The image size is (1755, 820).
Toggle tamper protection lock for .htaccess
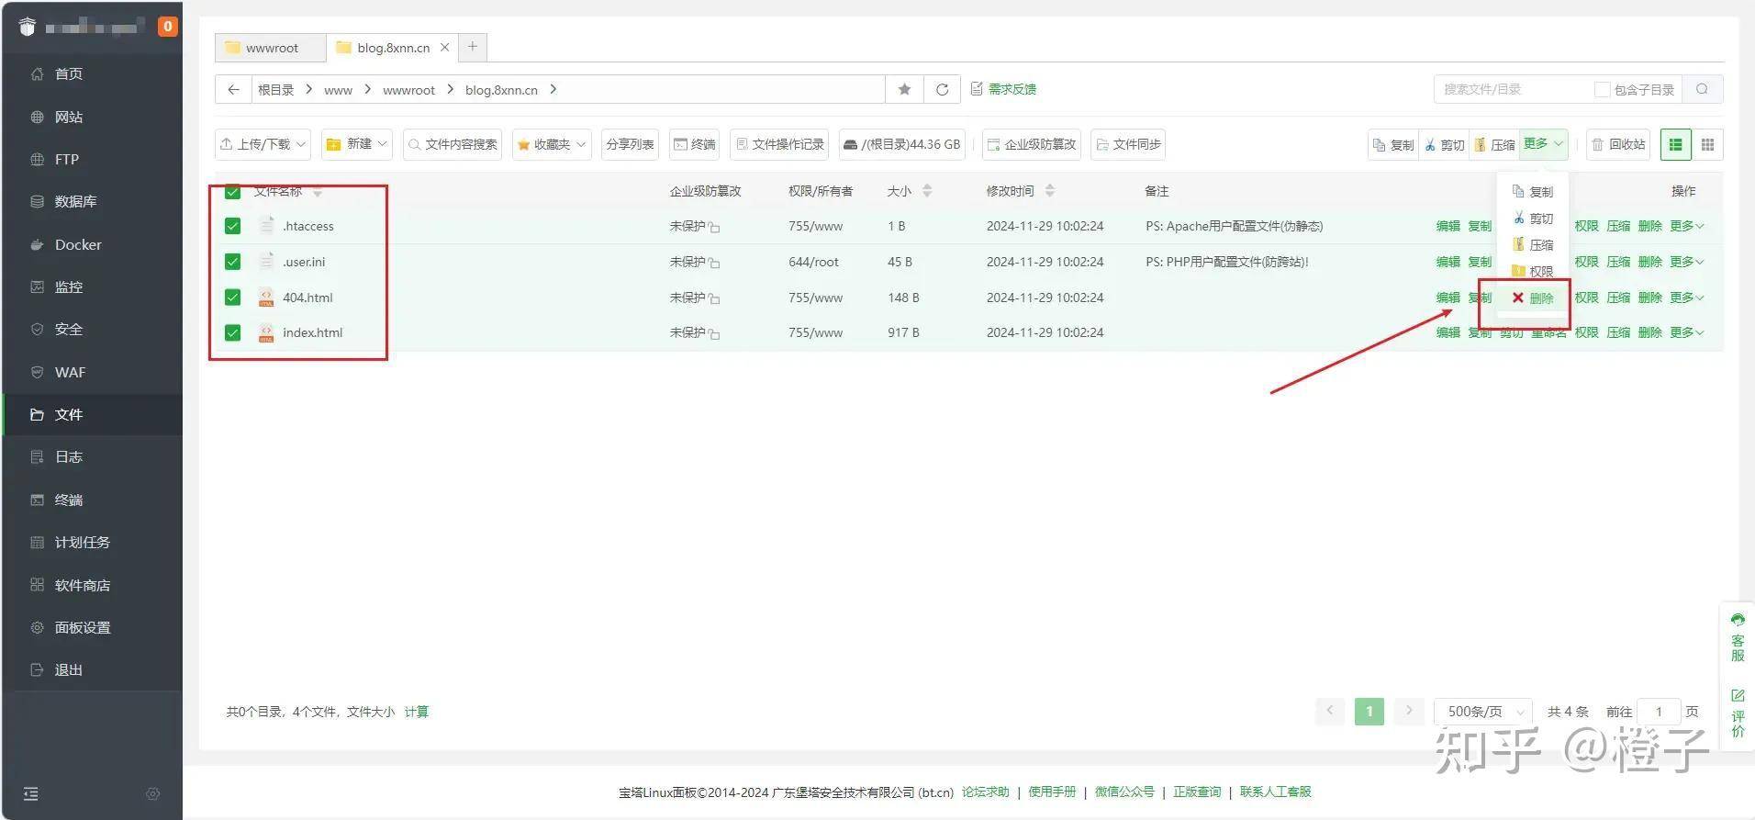point(714,227)
